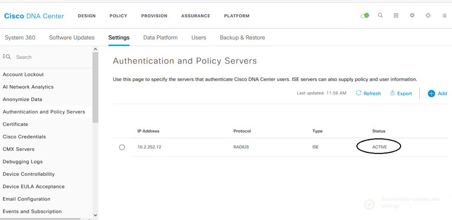Open the PROVISION menu
The width and height of the screenshot is (452, 220).
click(154, 16)
